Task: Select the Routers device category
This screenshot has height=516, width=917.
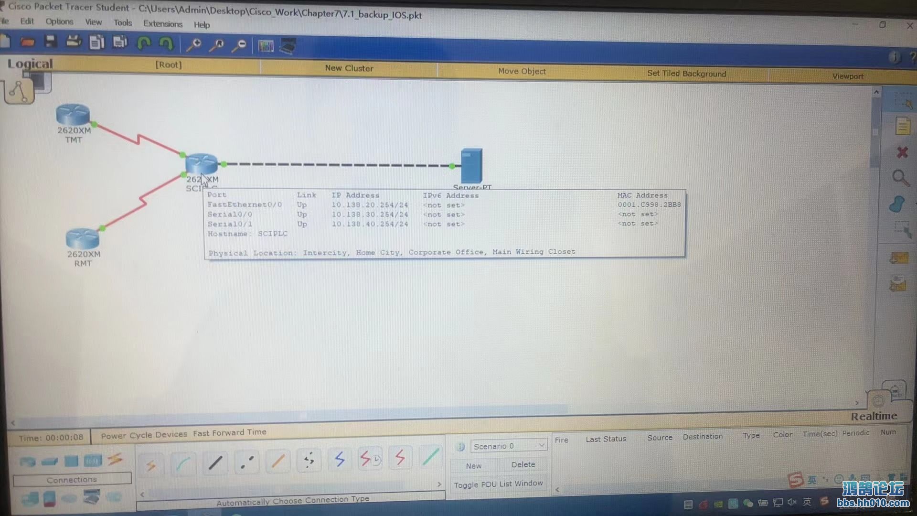Action: (x=27, y=462)
